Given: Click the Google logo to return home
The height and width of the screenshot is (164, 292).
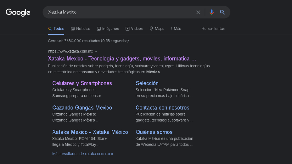Looking at the screenshot, I should [x=18, y=12].
